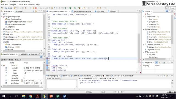Screen dimensions: 176x99
Task: Switch to the Breakpoints tab
Action: (x=34, y=54)
